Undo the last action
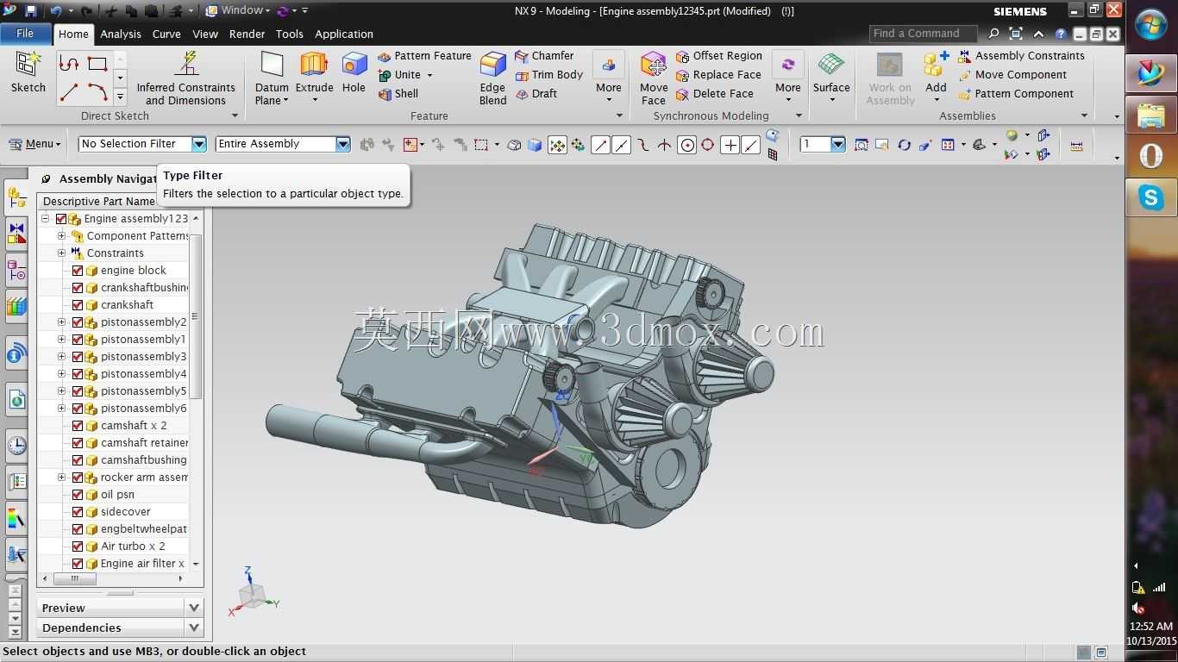The width and height of the screenshot is (1178, 662). pyautogui.click(x=56, y=11)
